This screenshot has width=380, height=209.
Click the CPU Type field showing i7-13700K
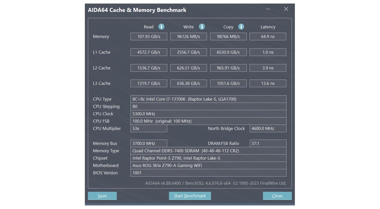208,99
